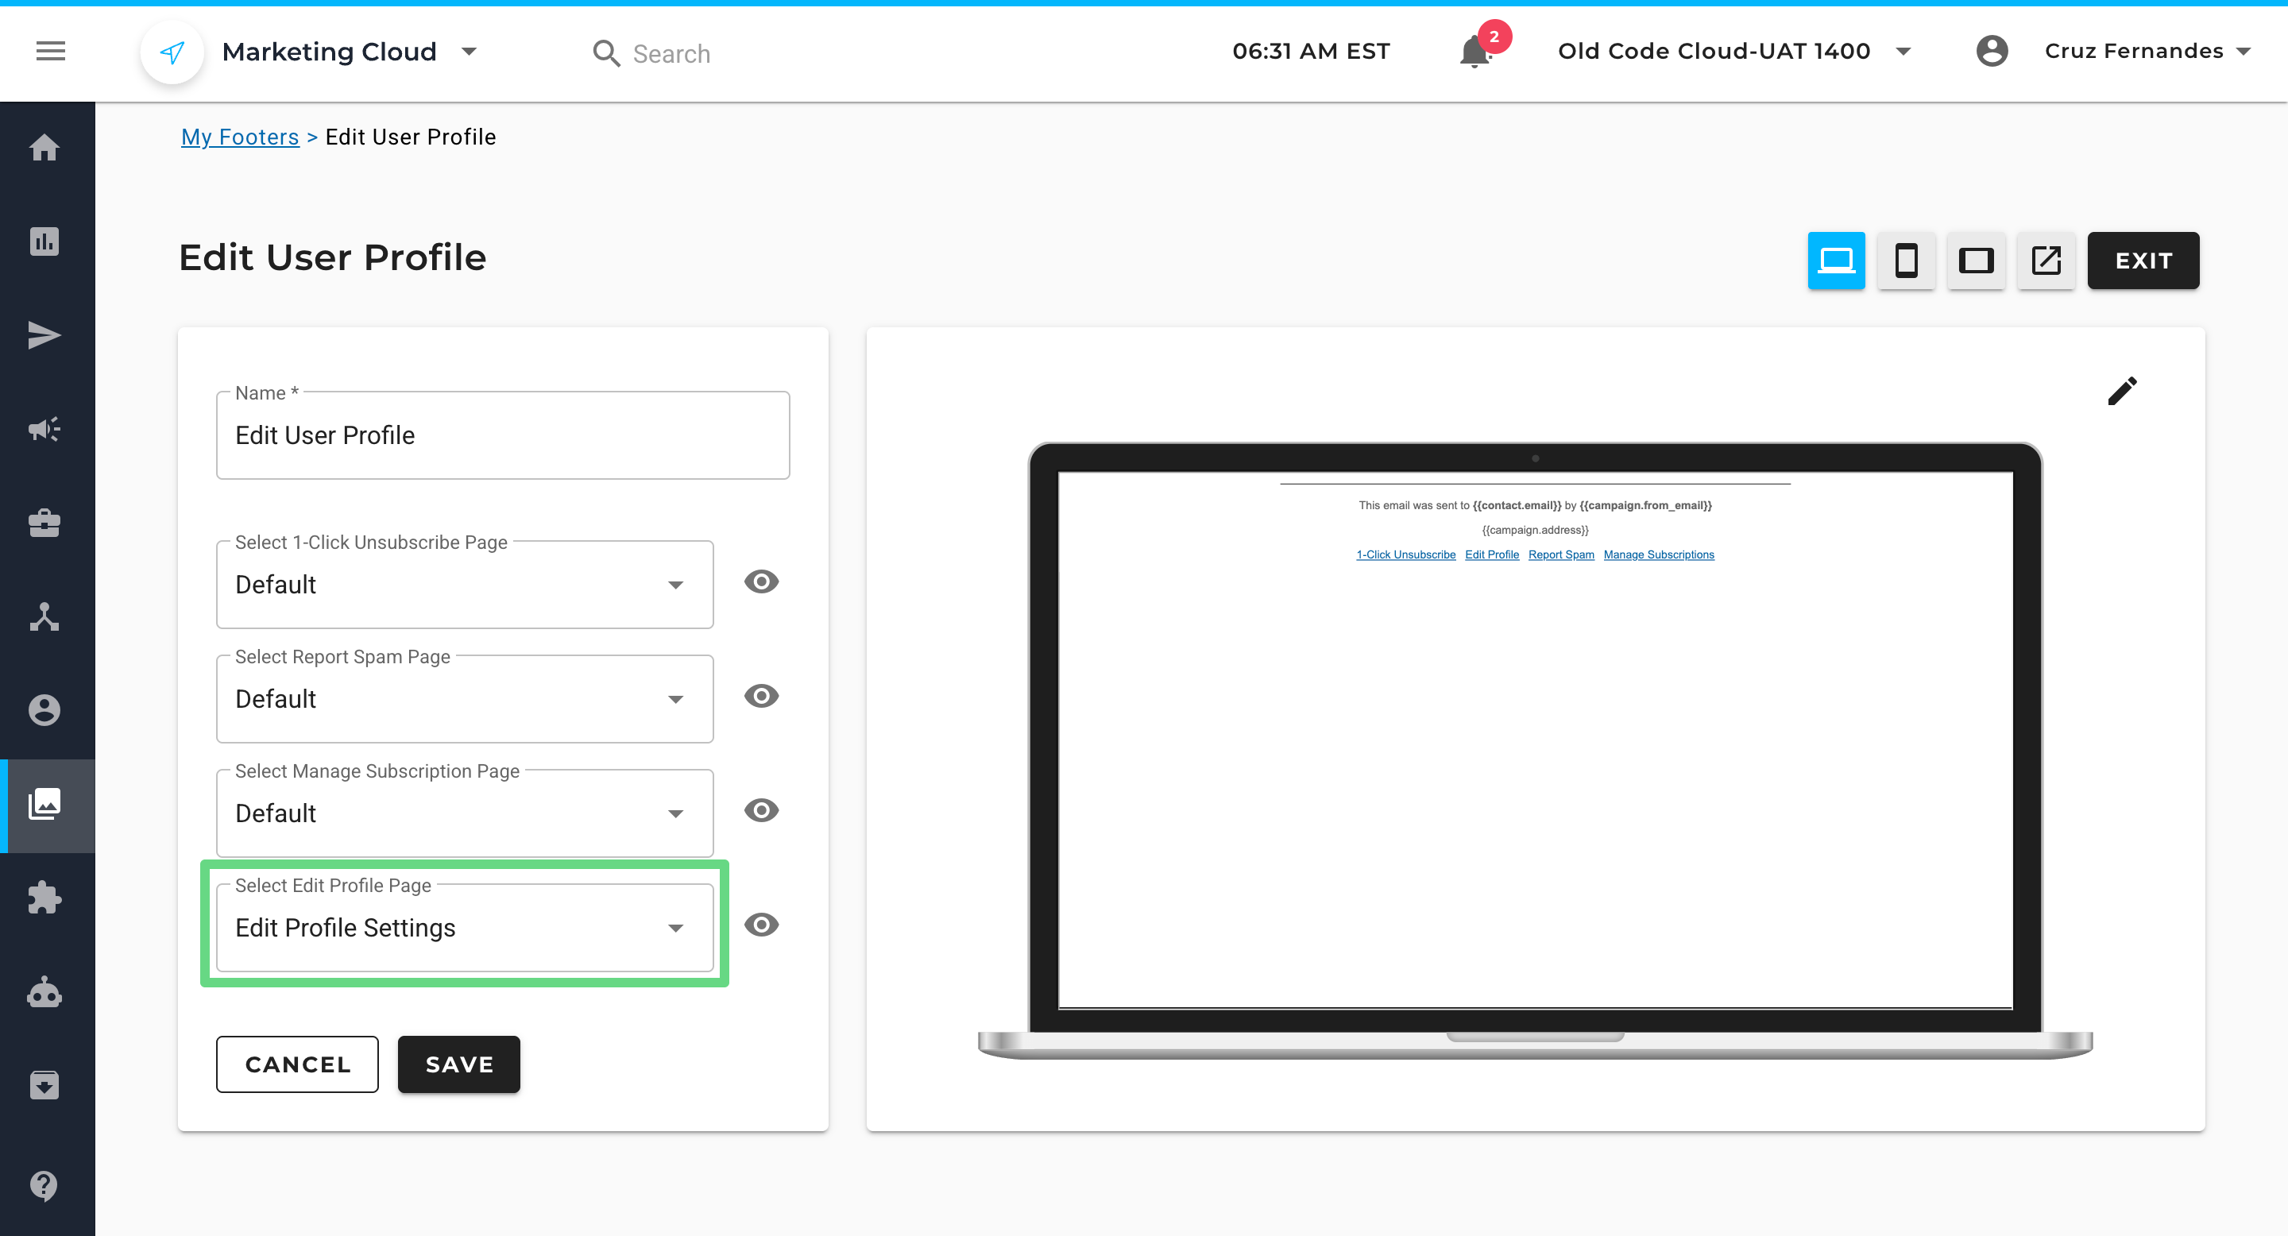The width and height of the screenshot is (2288, 1236).
Task: Open the Home icon in the sidebar
Action: click(x=45, y=148)
